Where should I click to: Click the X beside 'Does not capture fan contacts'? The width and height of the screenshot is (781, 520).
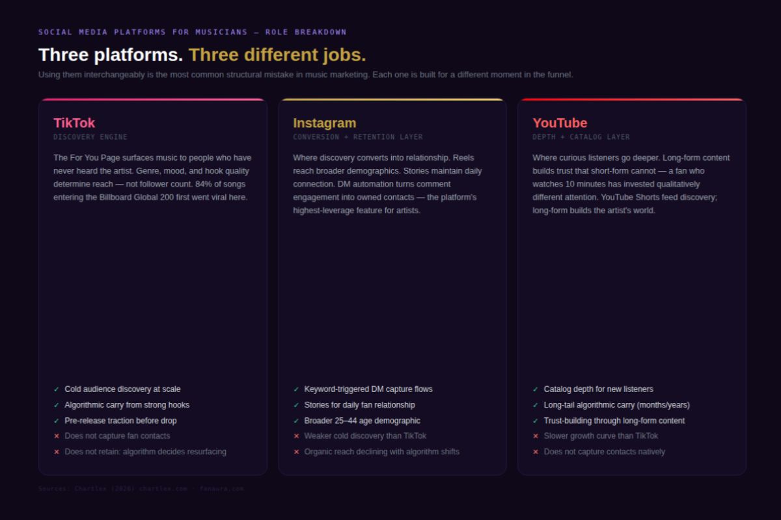[57, 436]
